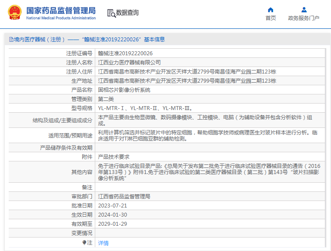
Task: Click product name 固相芯片影像分析系统
Action: pyautogui.click(x=124, y=90)
